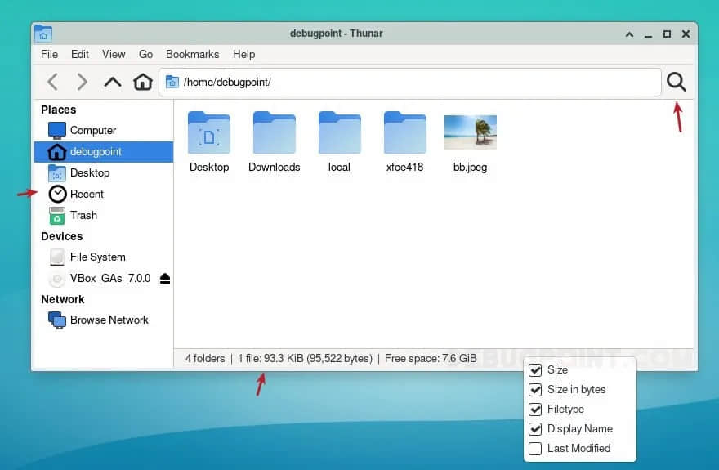Click the home folder toolbar icon
This screenshot has width=719, height=470.
(143, 82)
